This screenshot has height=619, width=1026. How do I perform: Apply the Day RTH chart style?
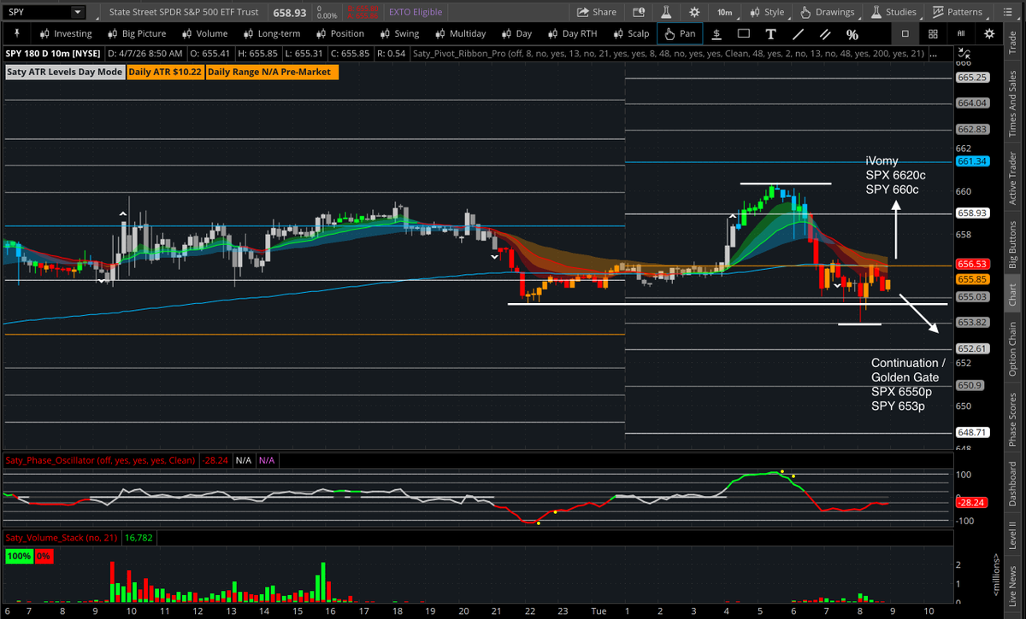pyautogui.click(x=571, y=33)
